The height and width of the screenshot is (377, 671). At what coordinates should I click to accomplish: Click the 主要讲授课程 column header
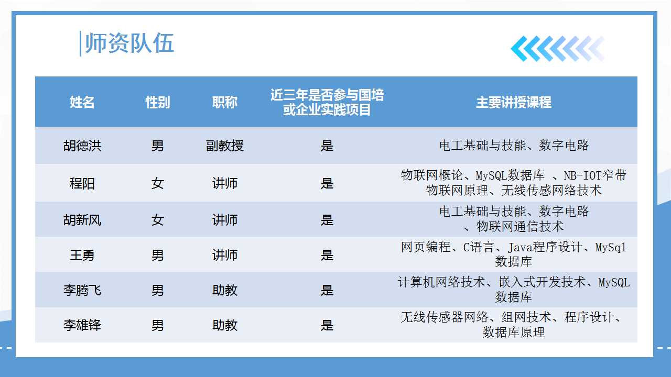514,103
